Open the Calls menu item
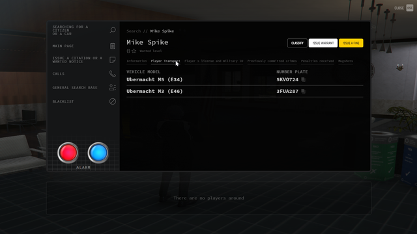This screenshot has height=234, width=417. [84, 73]
